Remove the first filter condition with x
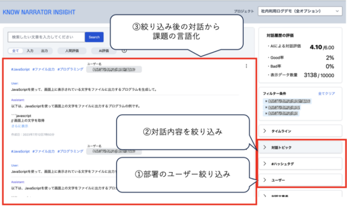The width and height of the screenshot is (347, 207). click(x=266, y=101)
